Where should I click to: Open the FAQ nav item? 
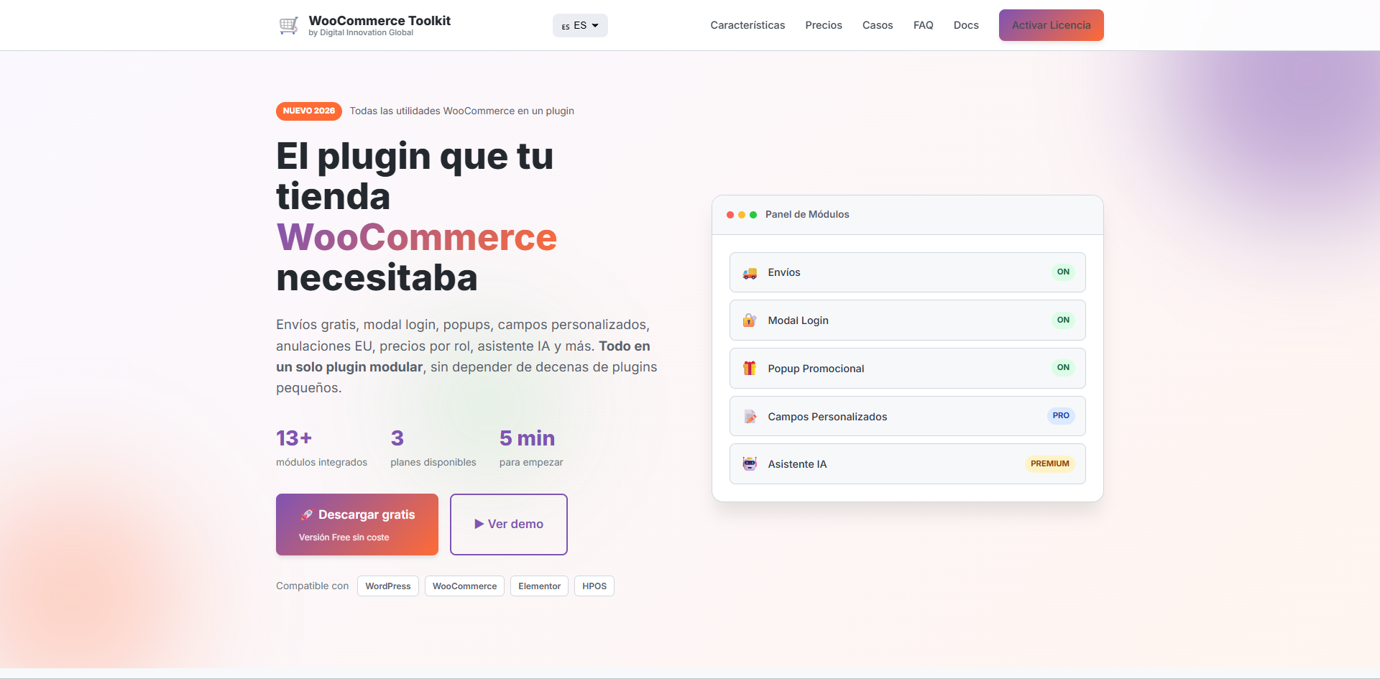[924, 25]
